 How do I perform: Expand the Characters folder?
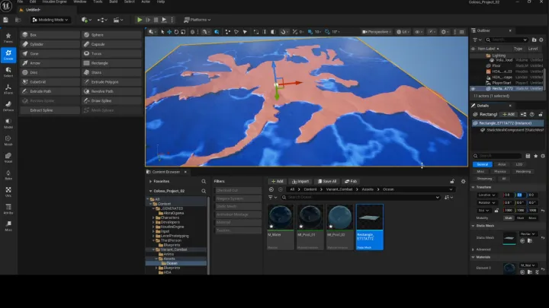(153, 218)
